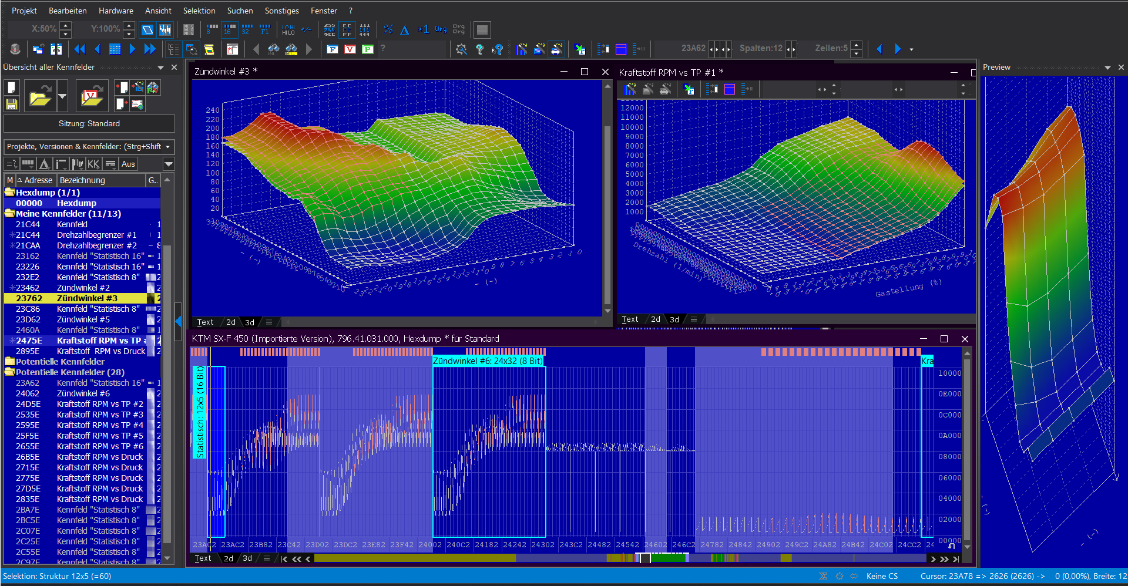Click the fast-forward double blue arrow icon
The image size is (1128, 586).
(x=150, y=49)
